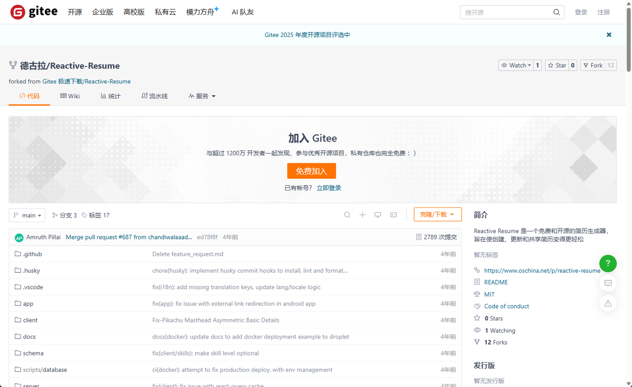The height and width of the screenshot is (387, 632).
Task: Open AI 队友 in the top navigation
Action: pos(243,12)
